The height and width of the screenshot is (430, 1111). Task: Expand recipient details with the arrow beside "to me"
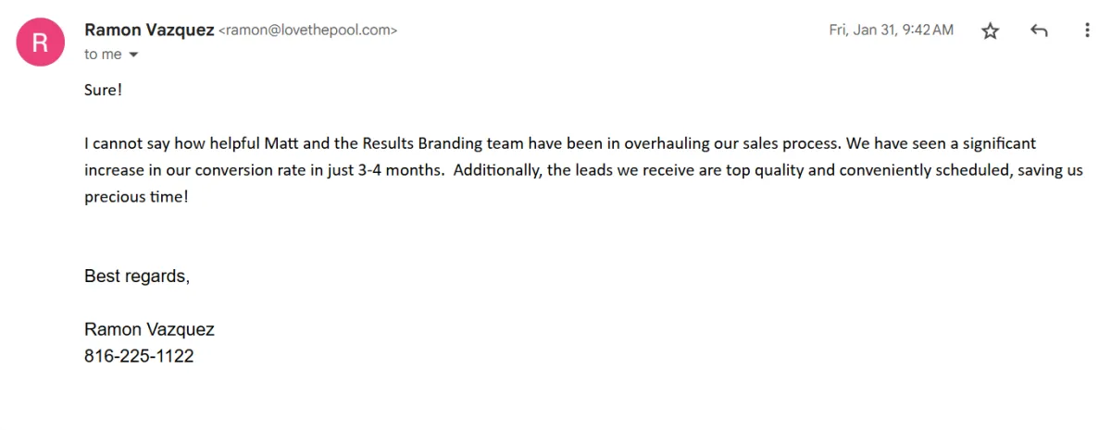click(x=133, y=55)
